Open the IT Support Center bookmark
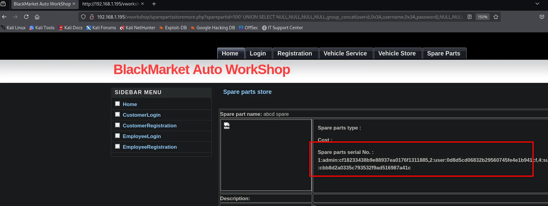 tap(283, 28)
